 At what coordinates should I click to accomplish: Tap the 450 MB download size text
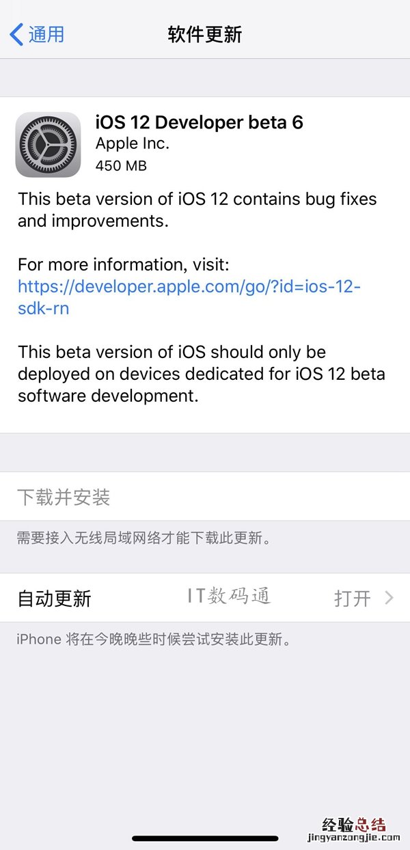[x=121, y=165]
